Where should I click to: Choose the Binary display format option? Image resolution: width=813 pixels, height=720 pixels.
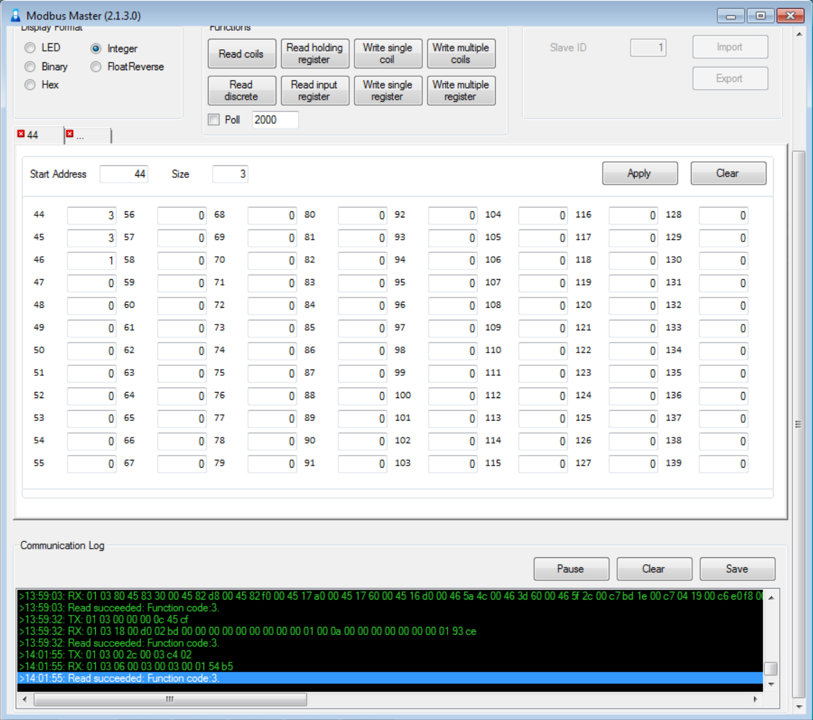tap(30, 67)
